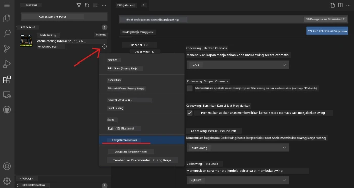Choose Pasang Versi Lain from context menu

[x=120, y=100]
